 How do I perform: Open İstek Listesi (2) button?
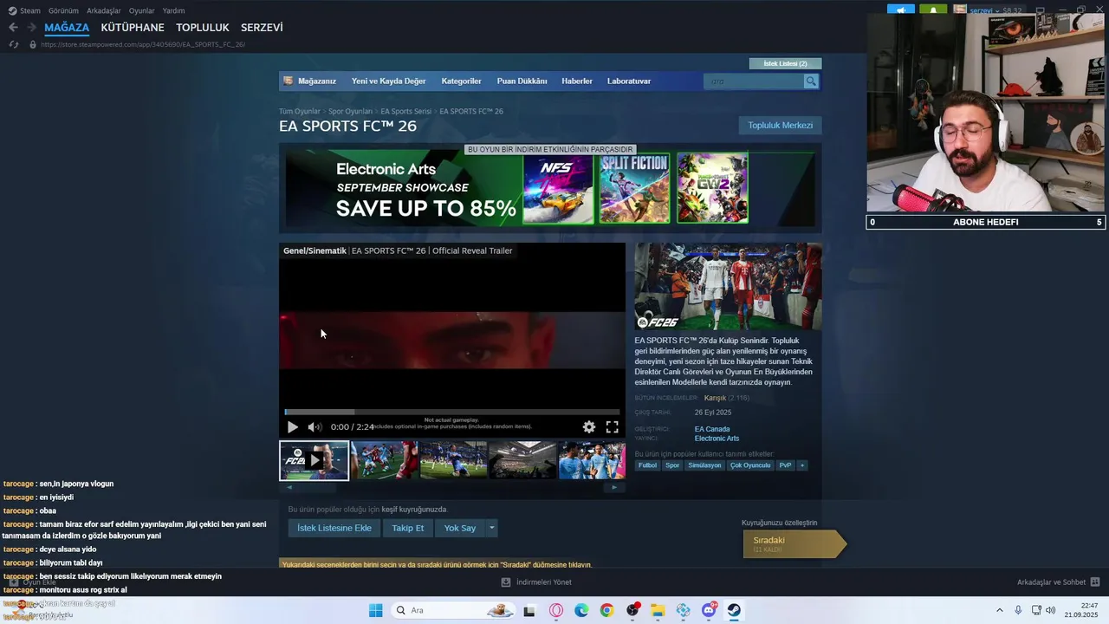(x=785, y=63)
